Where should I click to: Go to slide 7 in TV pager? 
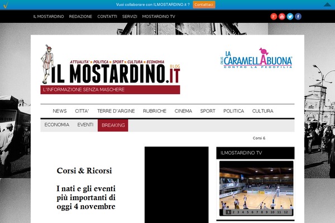pyautogui.click(x=257, y=212)
